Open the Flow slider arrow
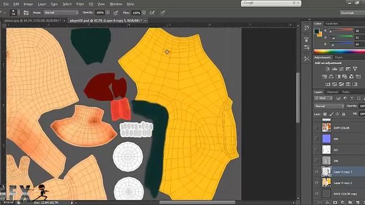The image size is (365, 205). tap(144, 13)
